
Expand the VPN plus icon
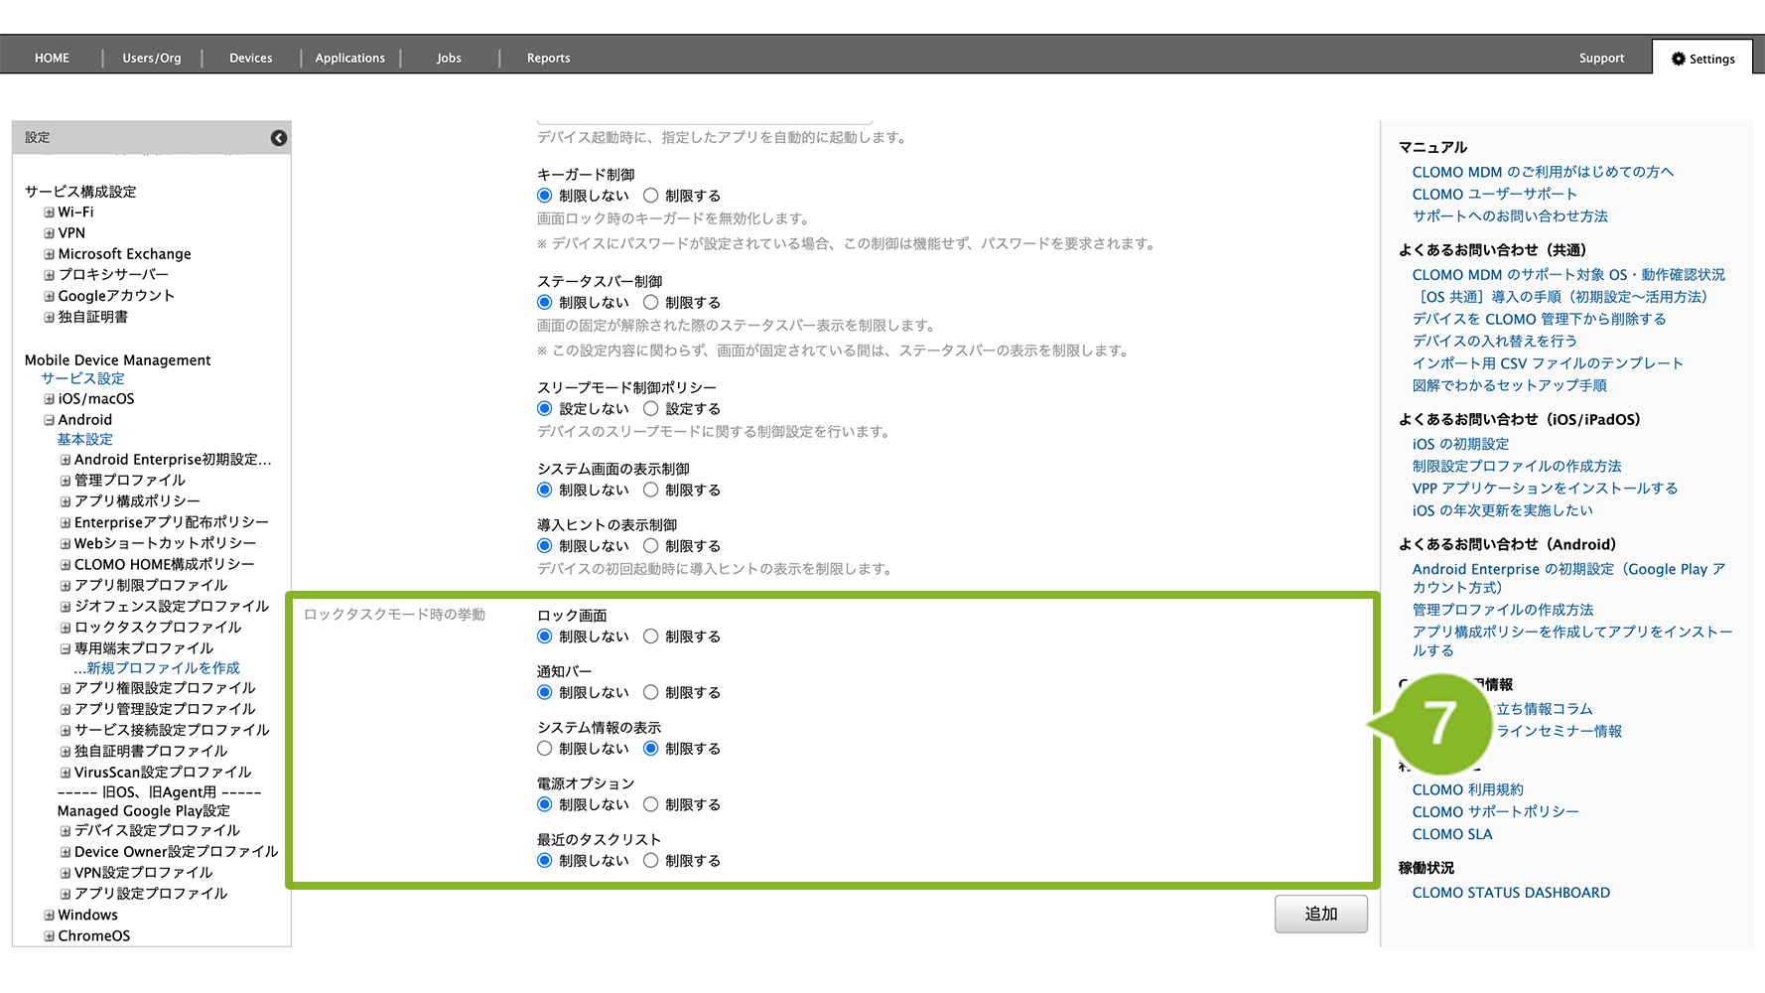49,233
